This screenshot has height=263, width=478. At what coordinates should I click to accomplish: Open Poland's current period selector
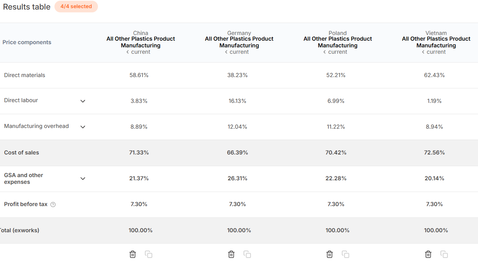[335, 52]
